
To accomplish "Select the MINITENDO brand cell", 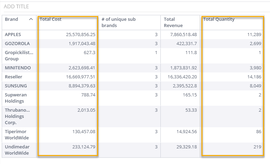I will 18,68.
